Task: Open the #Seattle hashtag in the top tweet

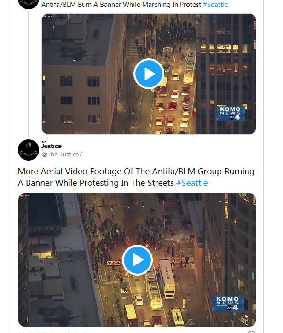Action: click(x=215, y=5)
